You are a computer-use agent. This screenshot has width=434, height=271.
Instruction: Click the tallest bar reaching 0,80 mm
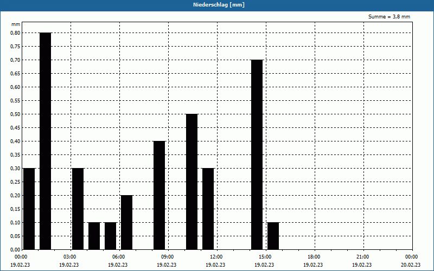pos(46,141)
